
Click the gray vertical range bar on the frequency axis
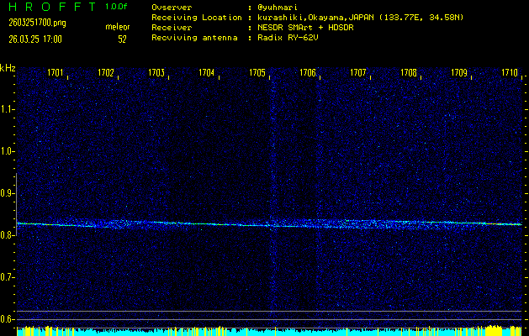[x=17, y=204]
